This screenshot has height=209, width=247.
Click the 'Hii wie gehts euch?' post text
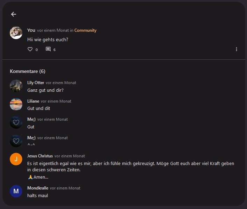point(48,40)
